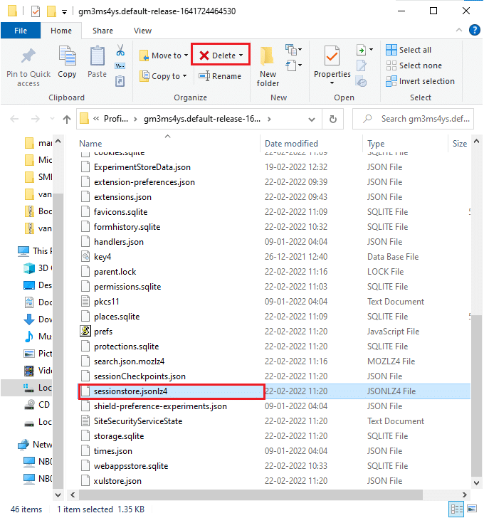Create a New folder

click(268, 67)
